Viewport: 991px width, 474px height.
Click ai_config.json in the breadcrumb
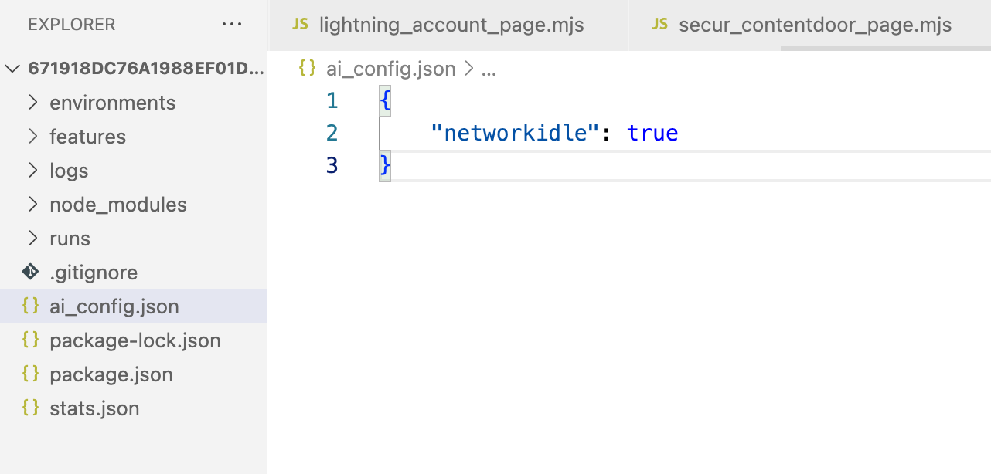tap(390, 69)
